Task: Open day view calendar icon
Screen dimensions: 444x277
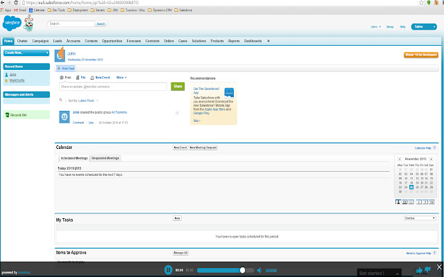Action: tap(419, 202)
